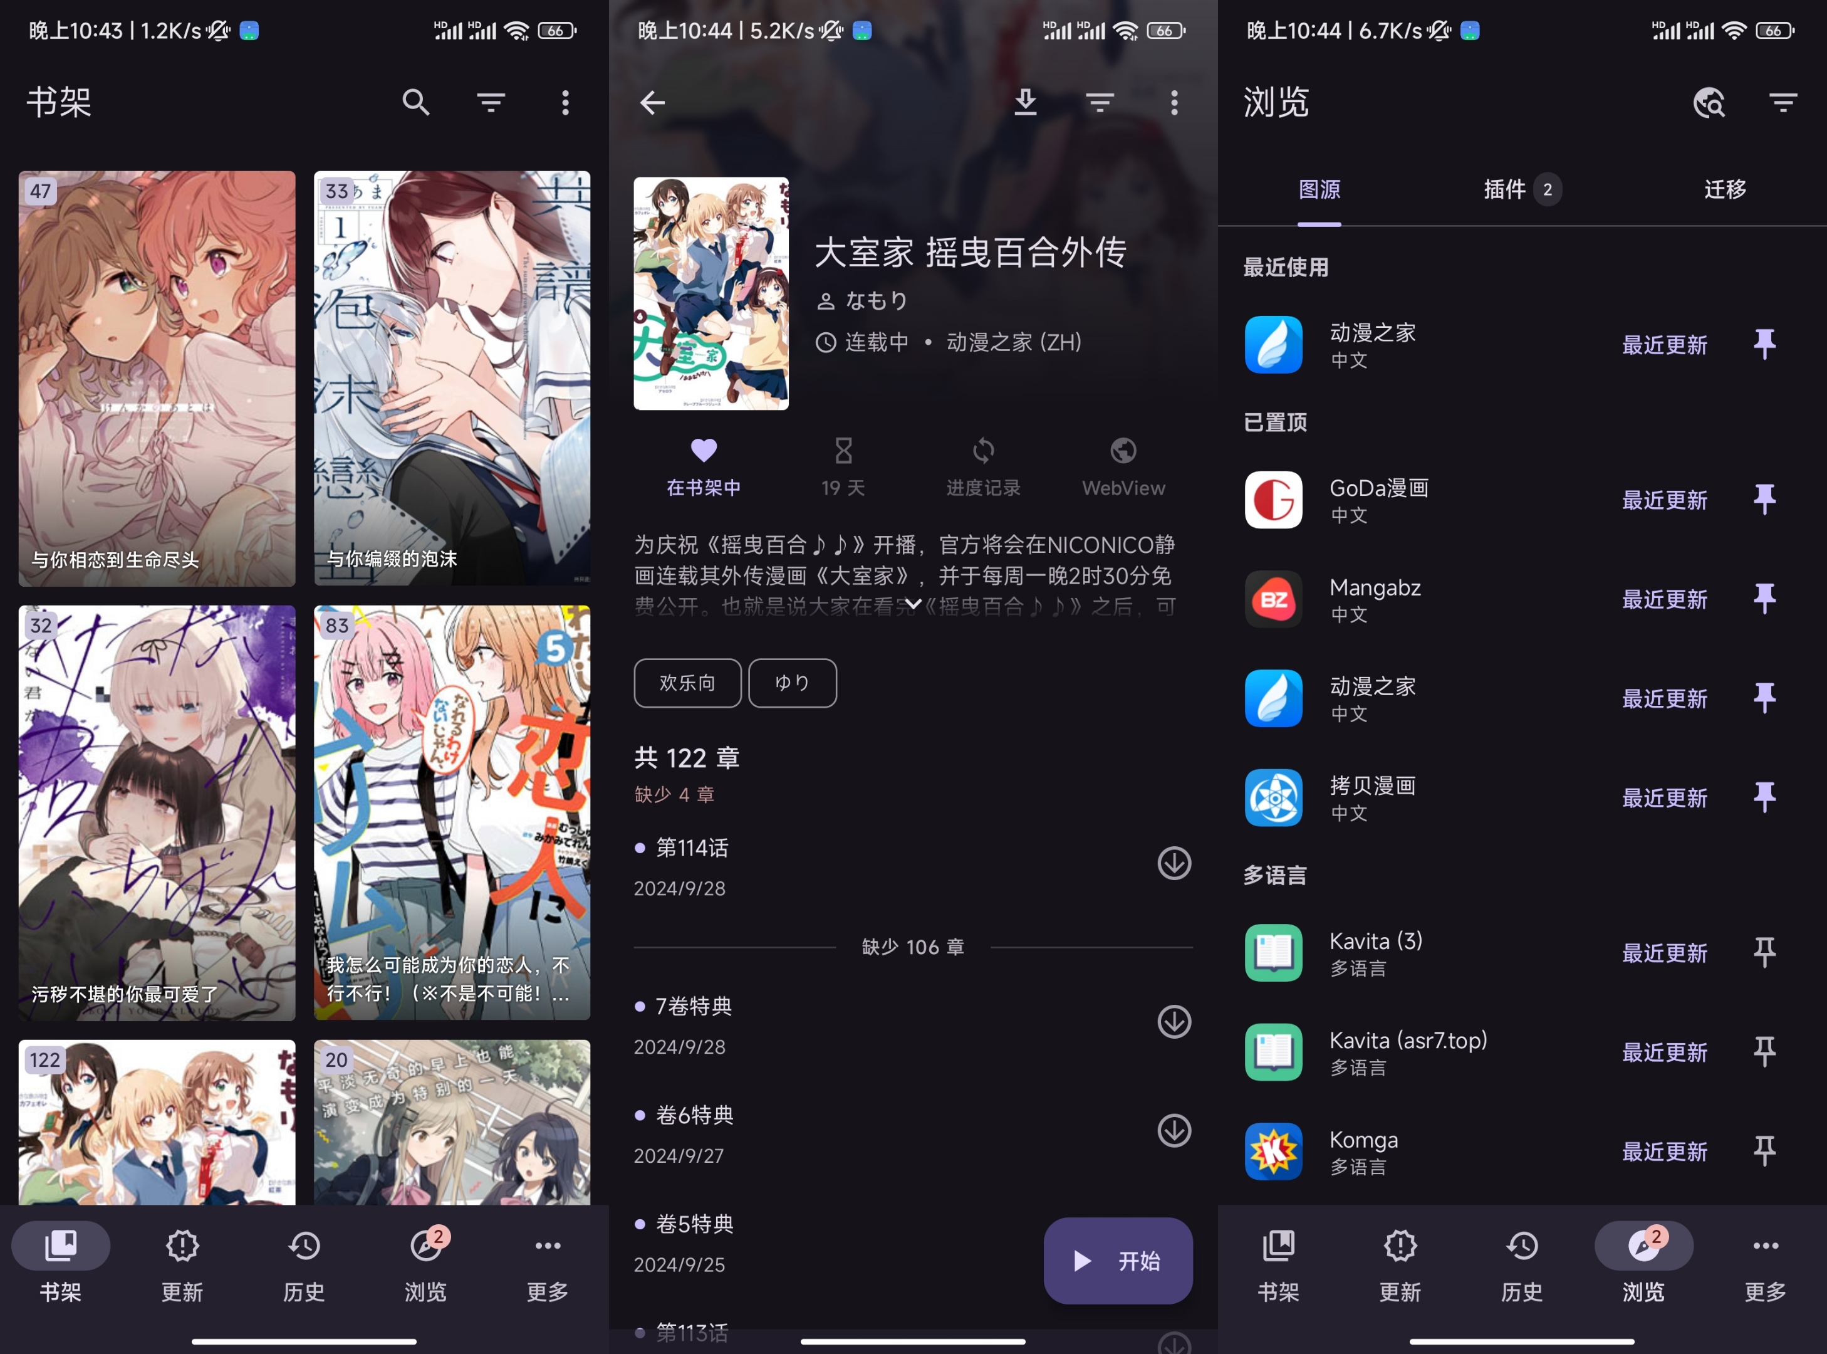
Task: Tap download icon in manga detail toolbar
Action: tap(1026, 102)
